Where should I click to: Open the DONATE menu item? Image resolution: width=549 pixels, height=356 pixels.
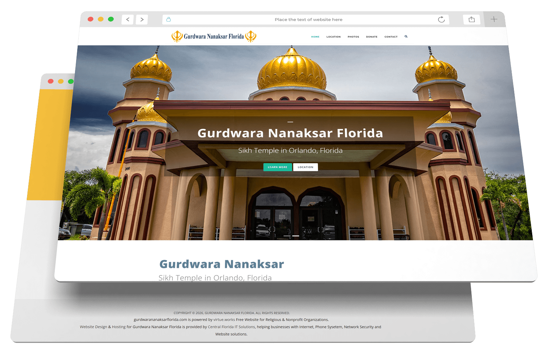[371, 37]
